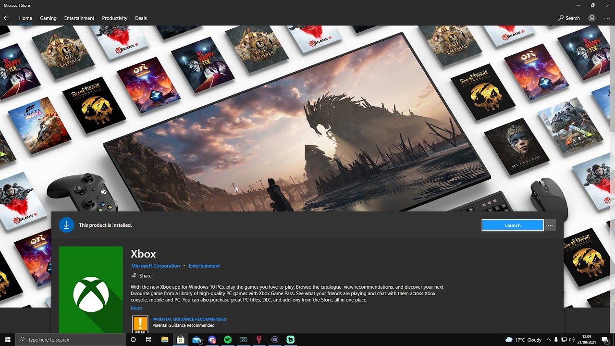
Task: Launch the Xbox app
Action: pyautogui.click(x=513, y=225)
